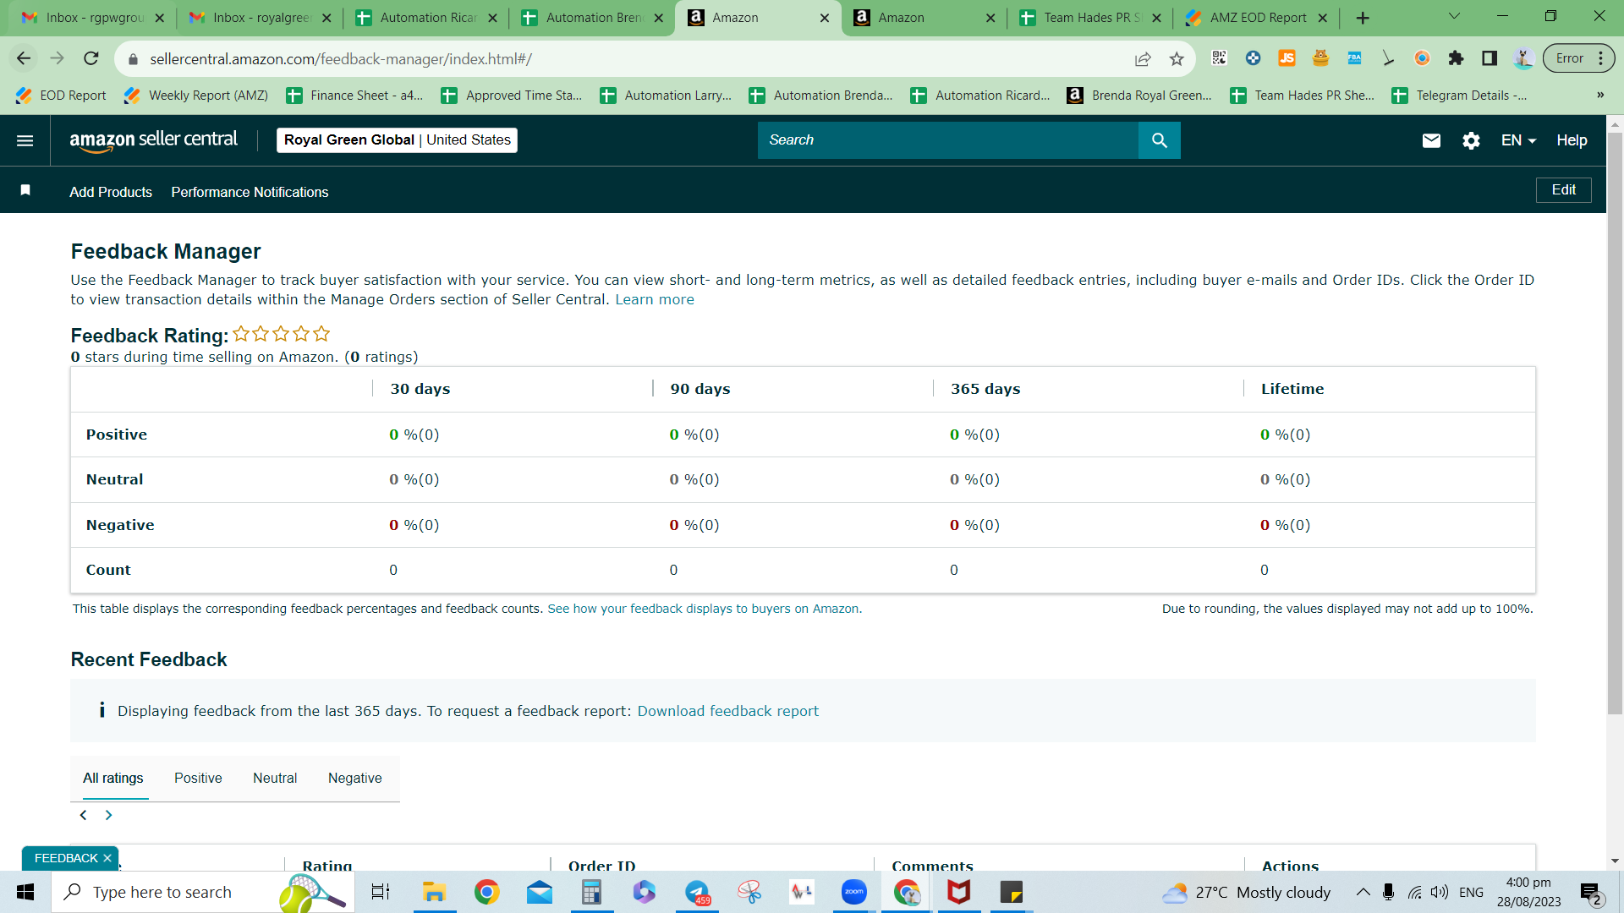Open Telegram from the taskbar
Screen dimensions: 1624x913
pos(698,892)
